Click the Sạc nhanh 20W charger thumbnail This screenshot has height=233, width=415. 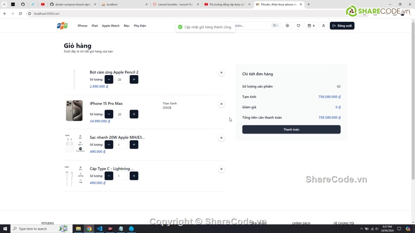click(75, 144)
